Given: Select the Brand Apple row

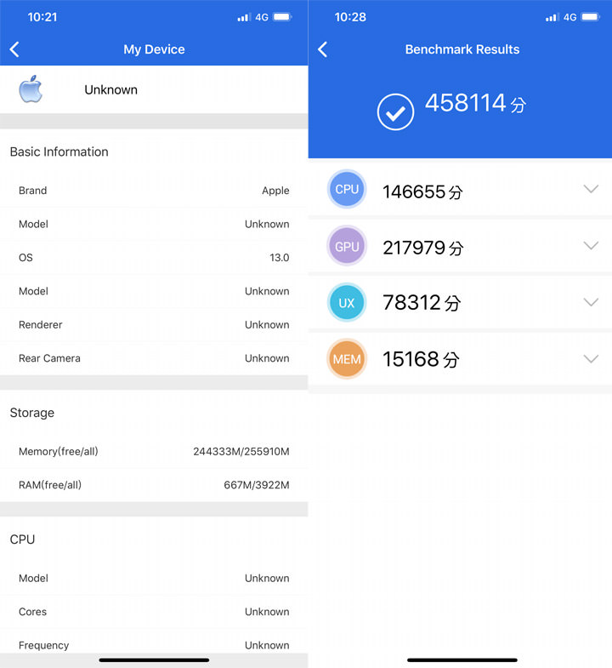Looking at the screenshot, I should click(154, 191).
